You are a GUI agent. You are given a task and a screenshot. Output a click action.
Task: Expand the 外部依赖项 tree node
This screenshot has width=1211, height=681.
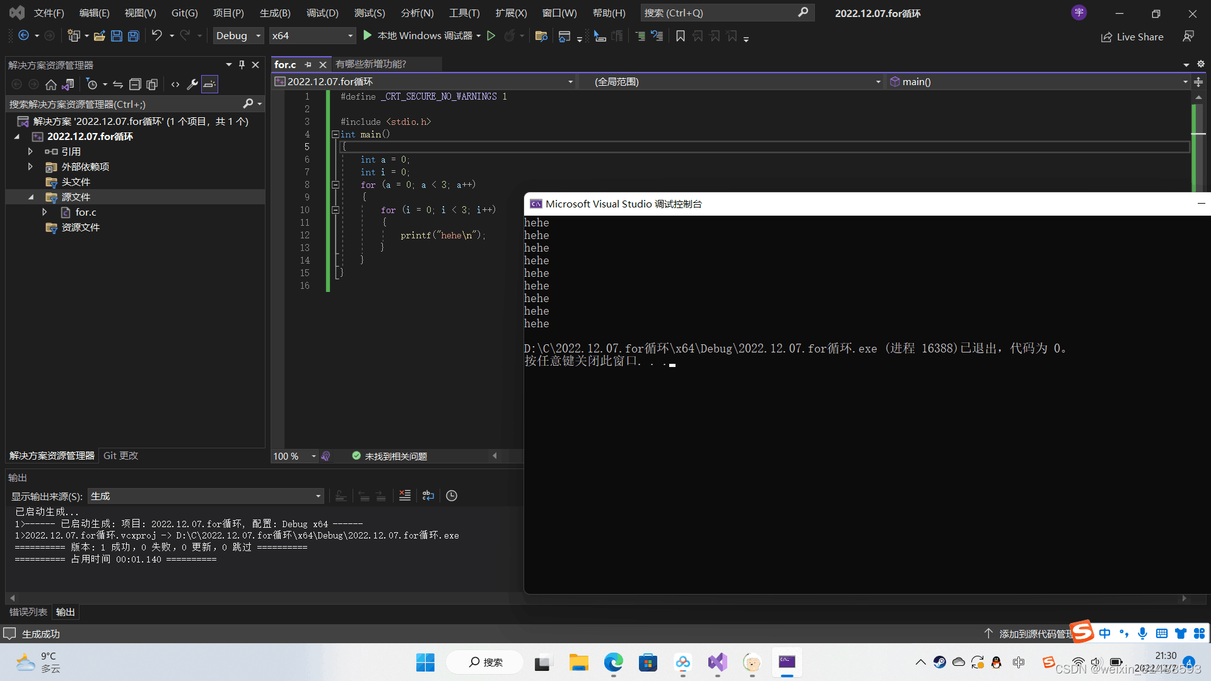(x=30, y=166)
